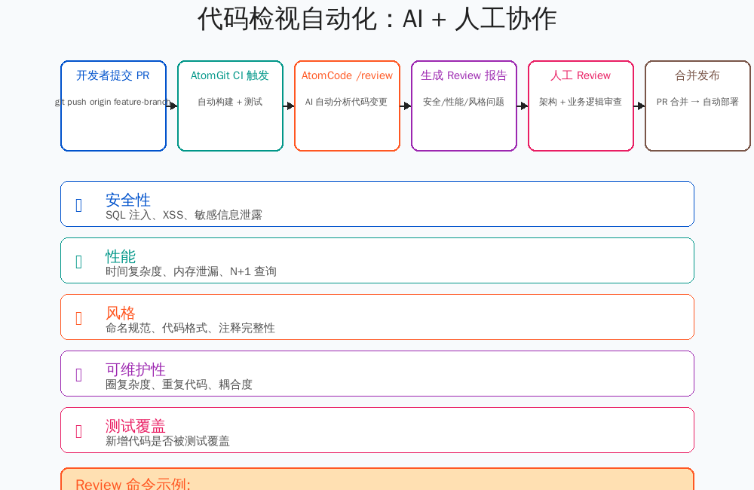Click the 开发者提交 PR step heading
Viewport: 754px width, 490px height.
coord(113,75)
